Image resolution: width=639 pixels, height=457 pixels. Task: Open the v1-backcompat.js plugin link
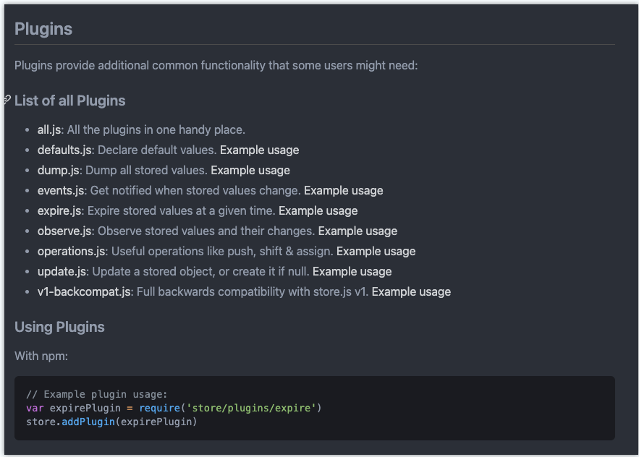[84, 292]
